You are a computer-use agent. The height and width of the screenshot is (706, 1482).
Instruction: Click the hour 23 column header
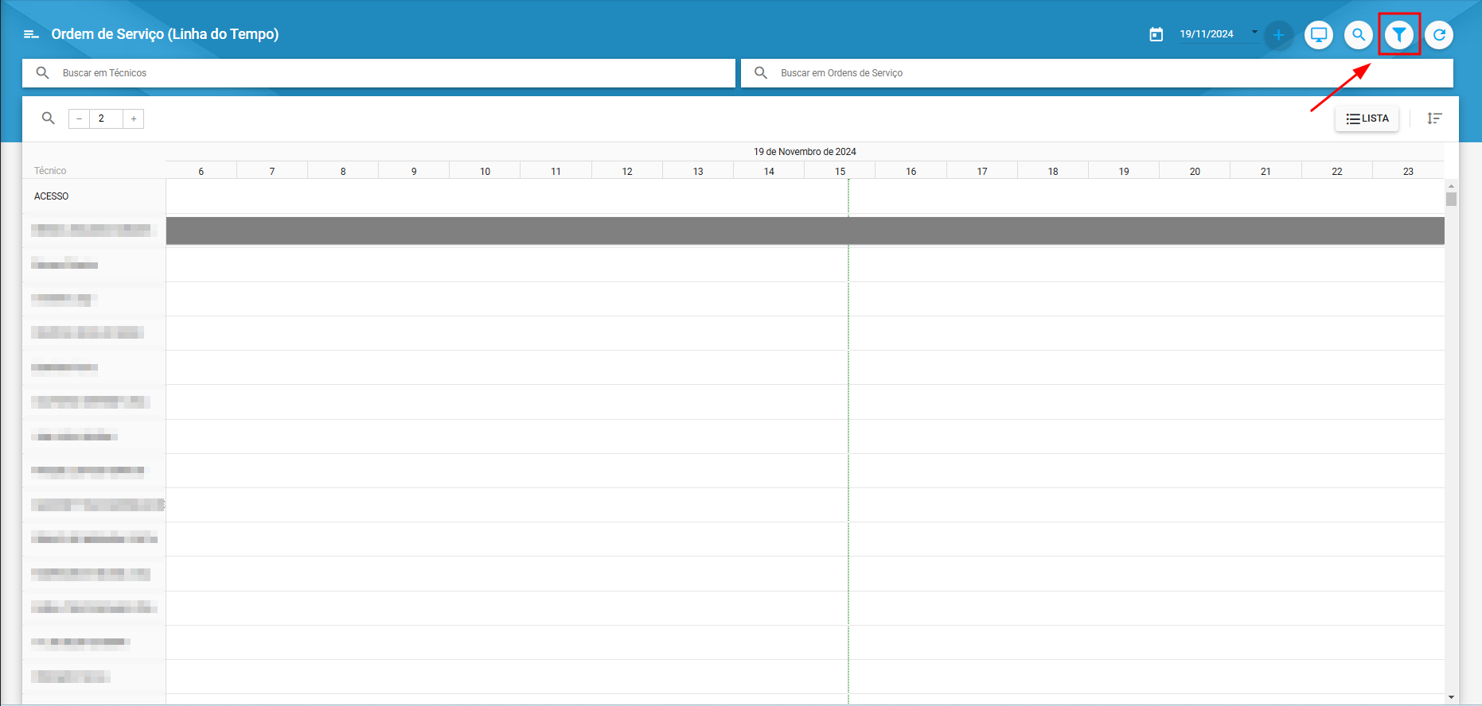(x=1408, y=171)
